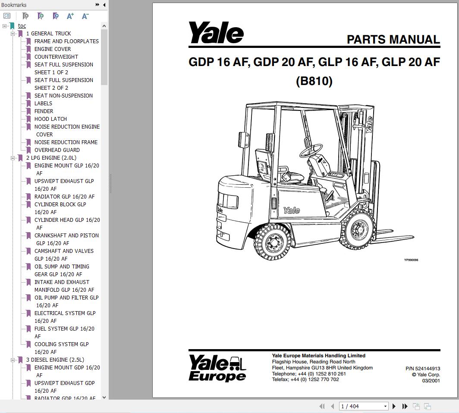The image size is (459, 413).
Task: Go to the previous page
Action: coord(333,406)
